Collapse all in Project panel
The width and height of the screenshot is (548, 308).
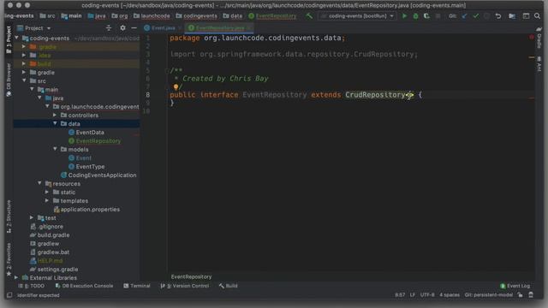[x=109, y=28]
